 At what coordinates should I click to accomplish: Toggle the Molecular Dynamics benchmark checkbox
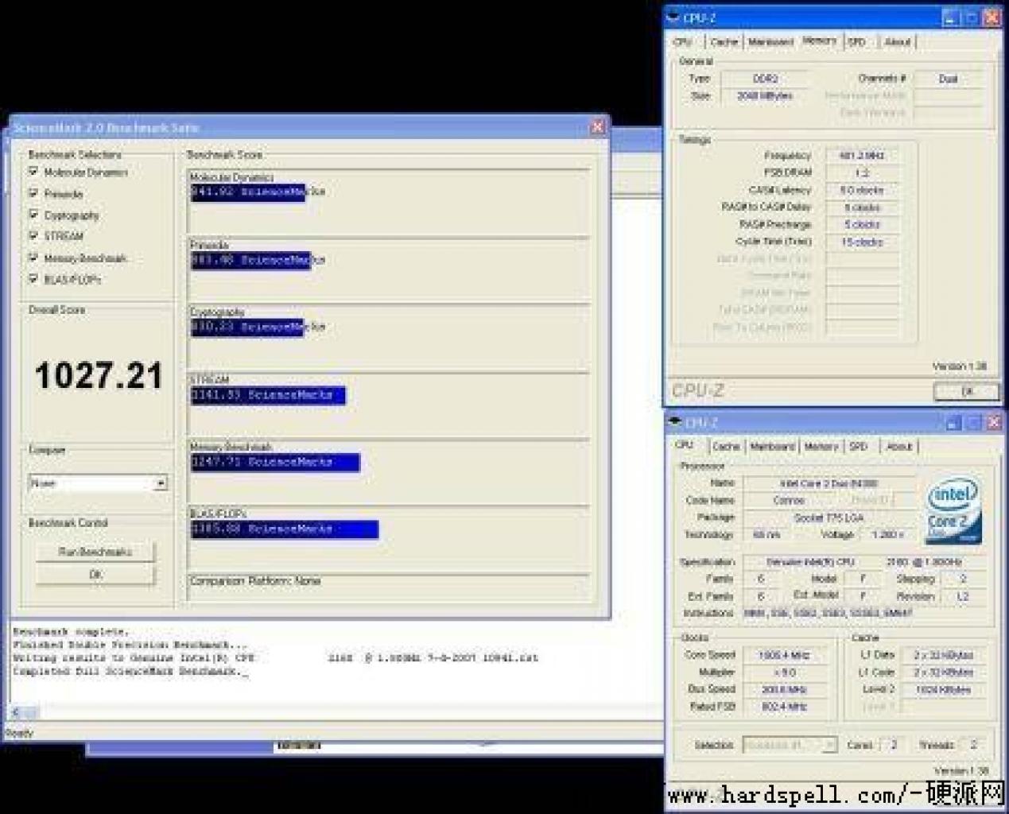click(33, 171)
